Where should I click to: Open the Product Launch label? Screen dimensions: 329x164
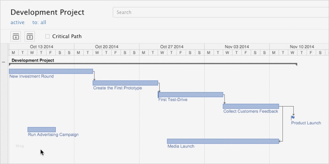point(306,123)
